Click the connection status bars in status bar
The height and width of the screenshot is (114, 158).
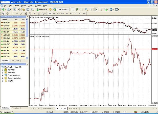(136, 112)
